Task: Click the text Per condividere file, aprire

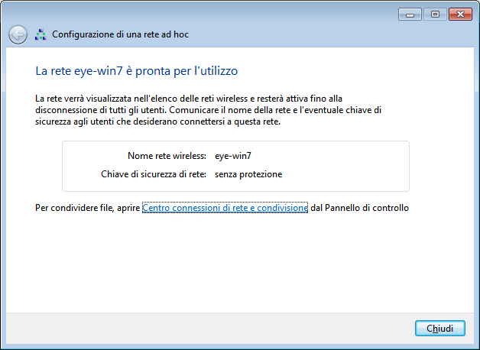Action: pos(87,208)
